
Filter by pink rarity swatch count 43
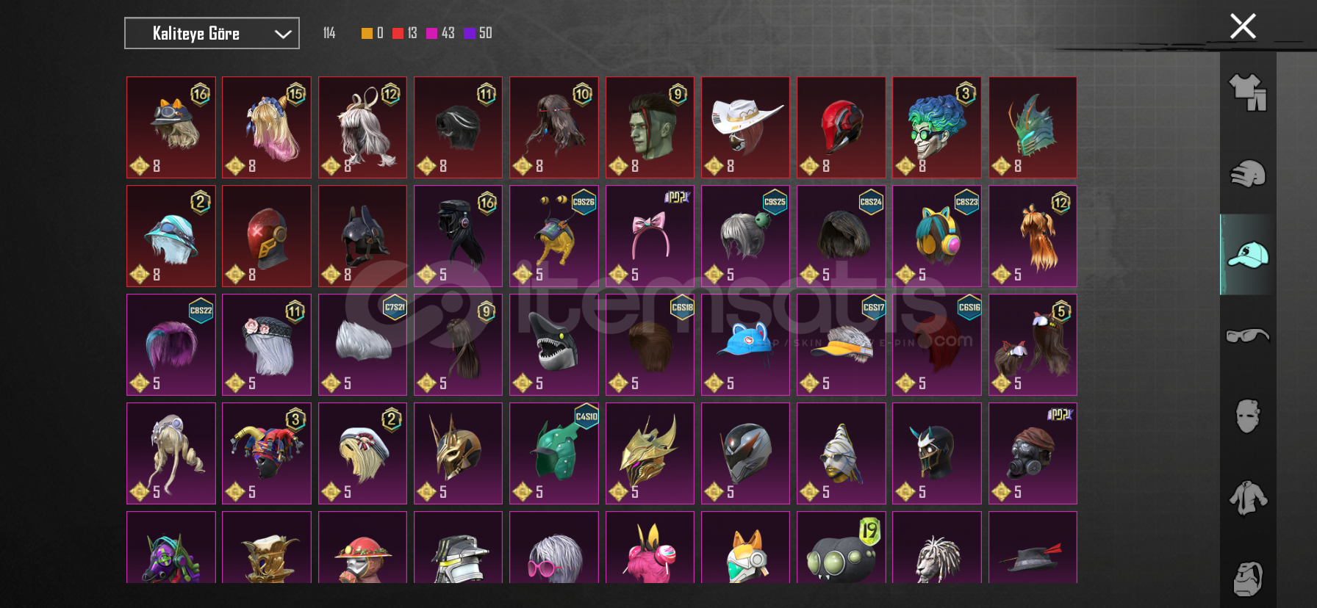(x=440, y=33)
